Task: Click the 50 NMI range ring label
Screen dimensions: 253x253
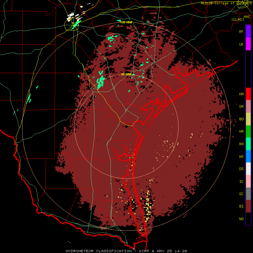Action: [x=126, y=74]
